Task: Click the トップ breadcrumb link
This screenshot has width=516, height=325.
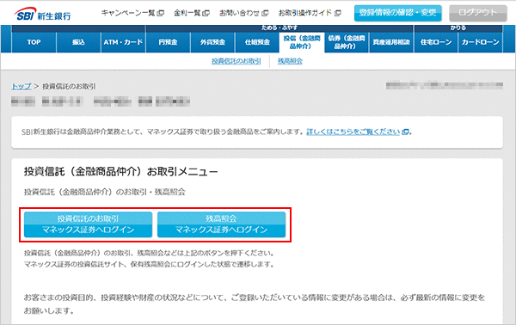Action: (21, 86)
